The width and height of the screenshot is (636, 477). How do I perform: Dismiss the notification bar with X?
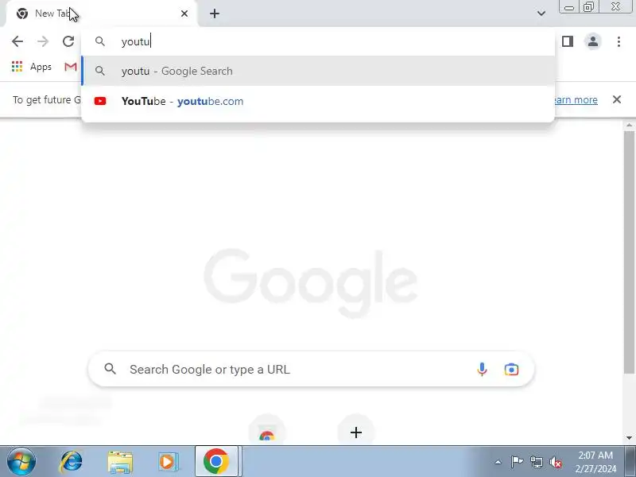(617, 99)
